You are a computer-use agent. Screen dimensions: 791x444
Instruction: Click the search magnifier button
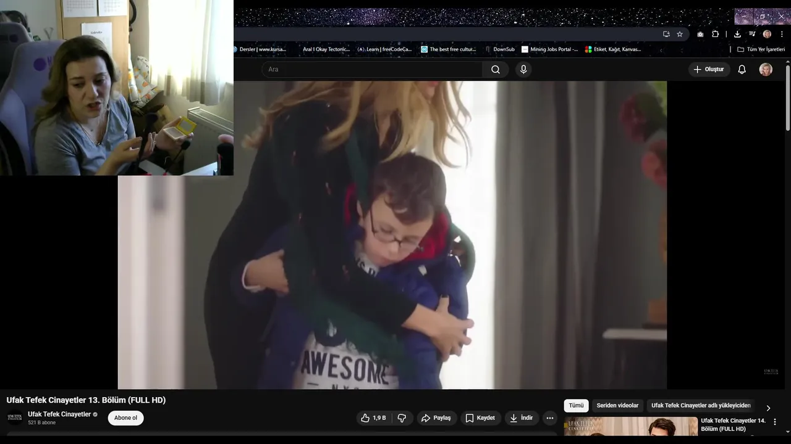pos(496,70)
